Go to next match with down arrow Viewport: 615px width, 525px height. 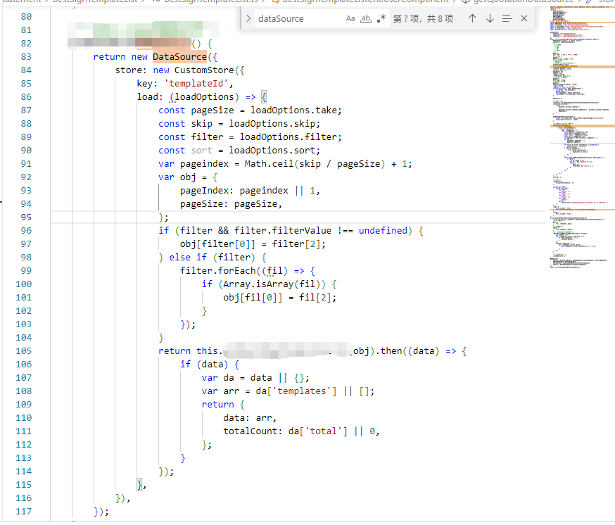[490, 18]
